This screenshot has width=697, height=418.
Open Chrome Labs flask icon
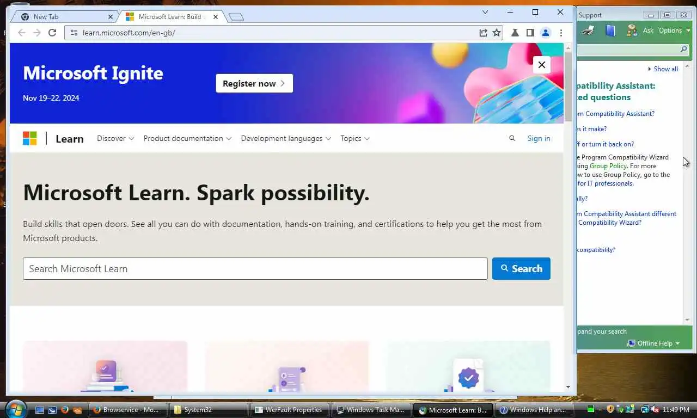coord(515,33)
